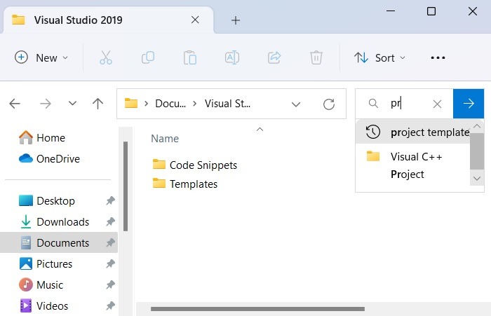Open Desktop in navigation pane
Viewport: 491px width, 316px height.
tap(47, 201)
